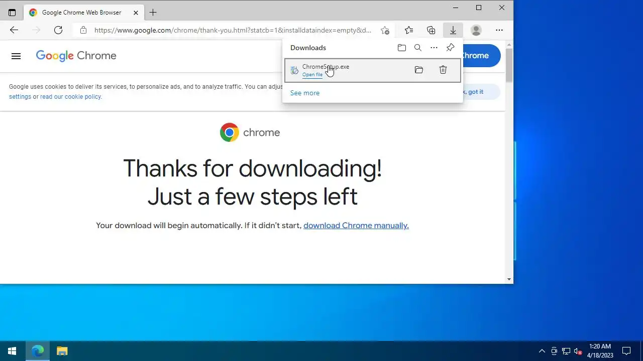Pin the Downloads panel

coord(450,48)
